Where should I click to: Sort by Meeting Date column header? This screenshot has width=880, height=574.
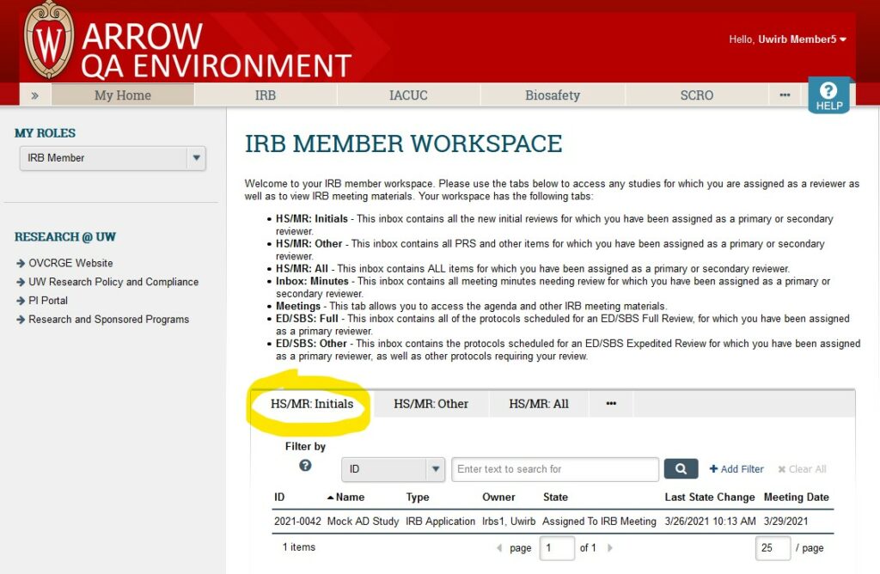pos(797,498)
